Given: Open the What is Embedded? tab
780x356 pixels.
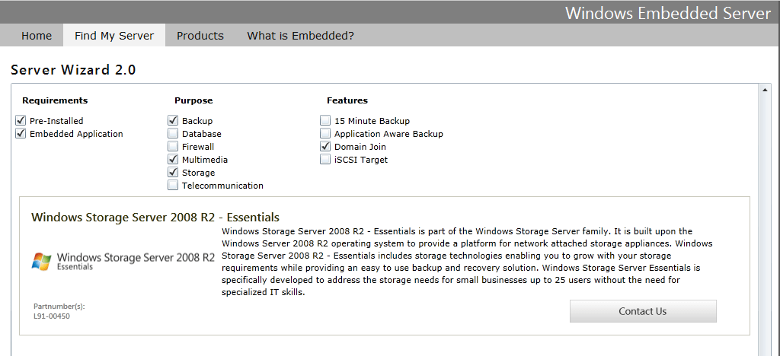Looking at the screenshot, I should tap(300, 36).
